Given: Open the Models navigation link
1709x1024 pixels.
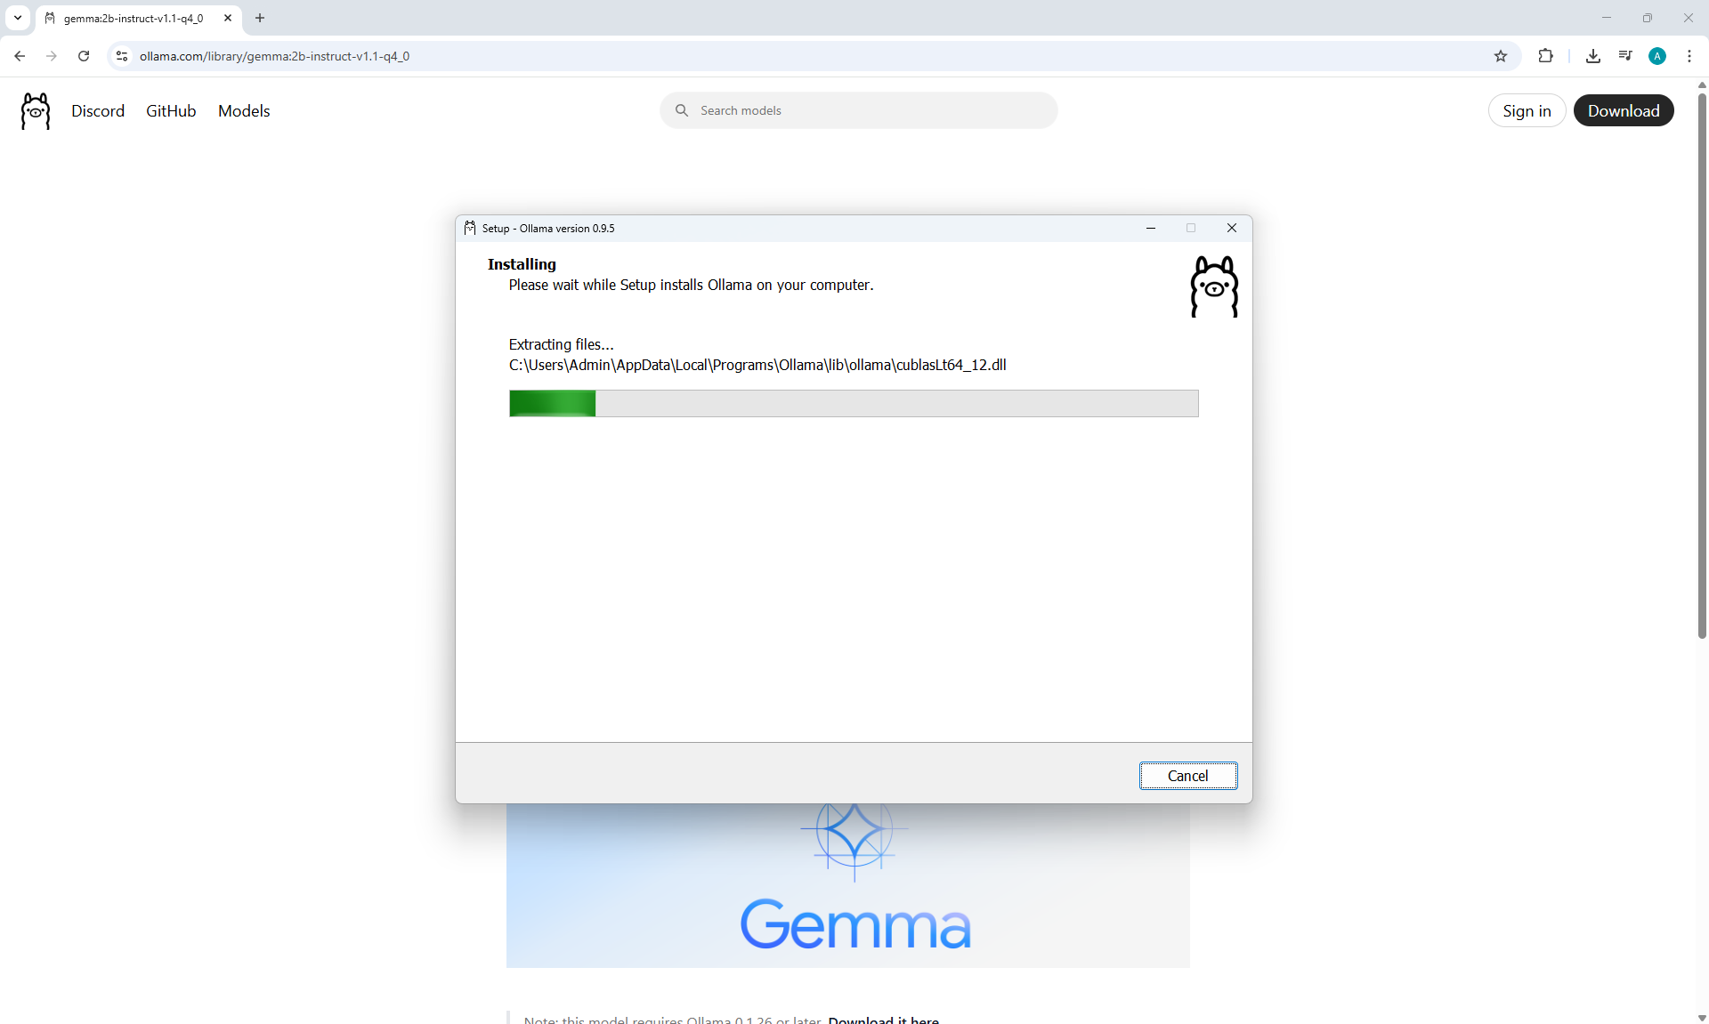Looking at the screenshot, I should click(244, 111).
